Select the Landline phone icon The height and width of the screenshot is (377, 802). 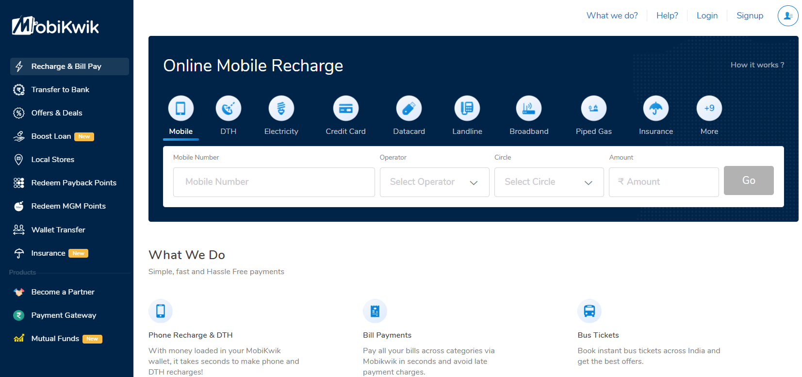[x=467, y=108]
